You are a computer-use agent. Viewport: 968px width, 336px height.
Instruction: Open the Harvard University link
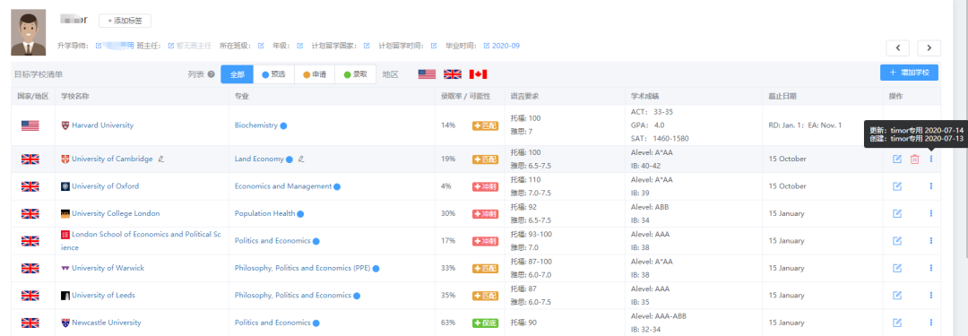(102, 125)
